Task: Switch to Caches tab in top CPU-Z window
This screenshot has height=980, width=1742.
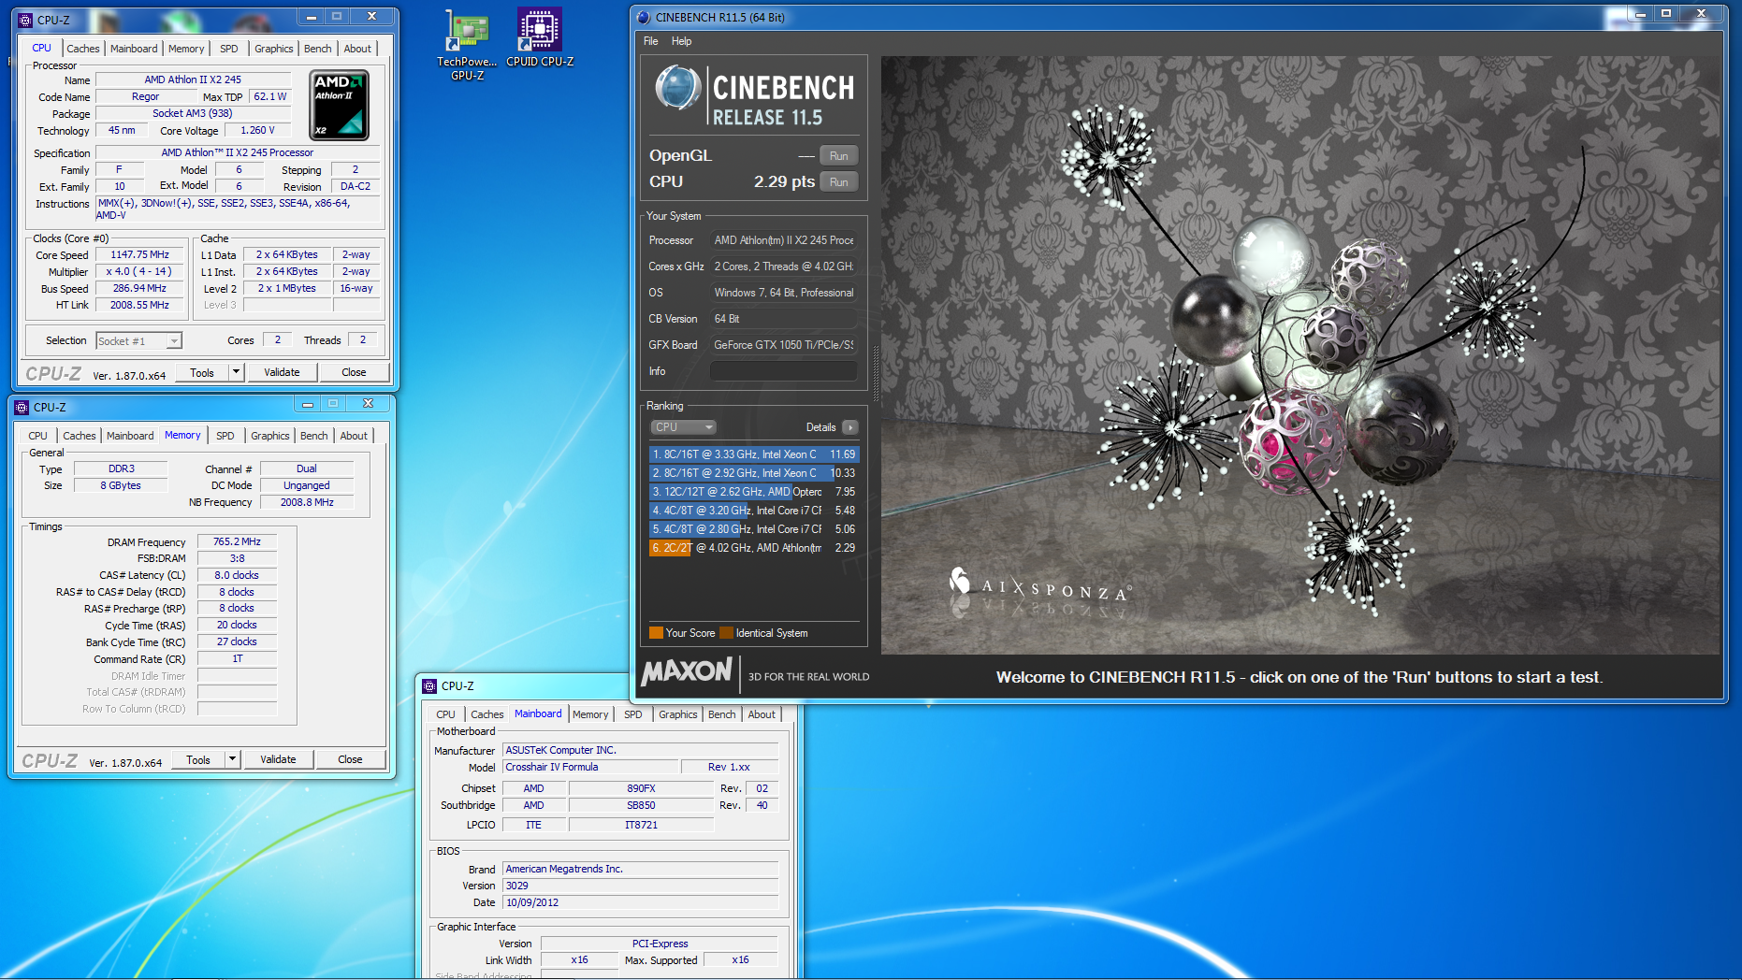Action: tap(82, 49)
